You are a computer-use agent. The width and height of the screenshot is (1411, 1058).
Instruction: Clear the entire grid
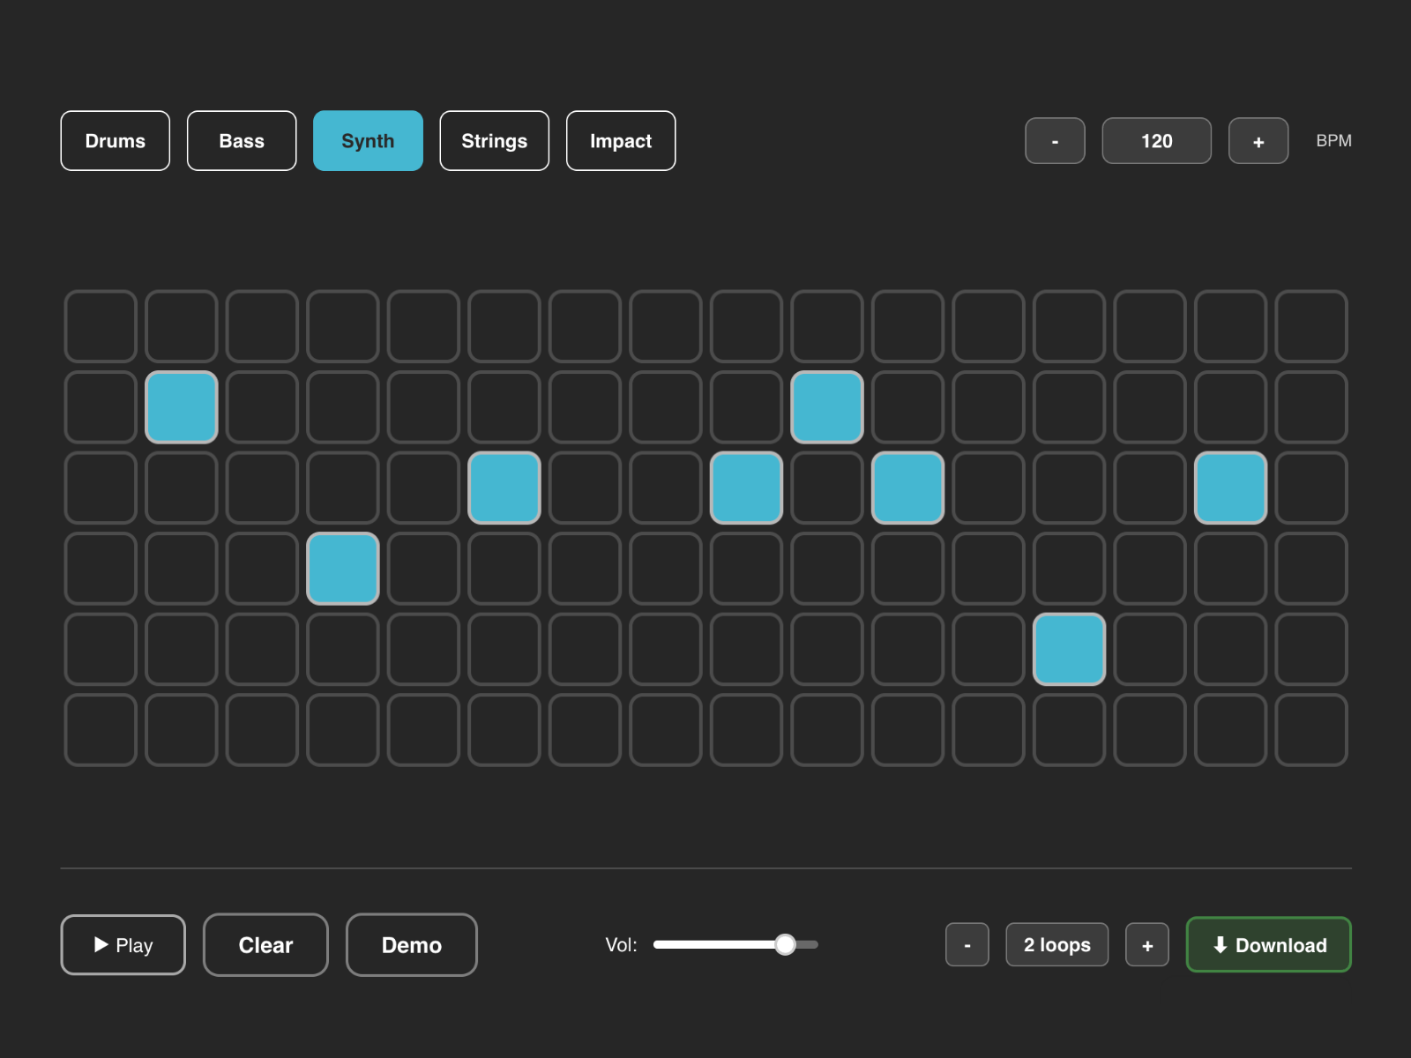pos(265,944)
